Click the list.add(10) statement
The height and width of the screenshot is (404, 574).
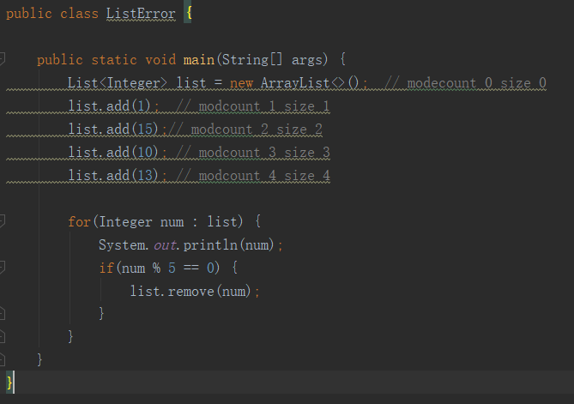(118, 152)
